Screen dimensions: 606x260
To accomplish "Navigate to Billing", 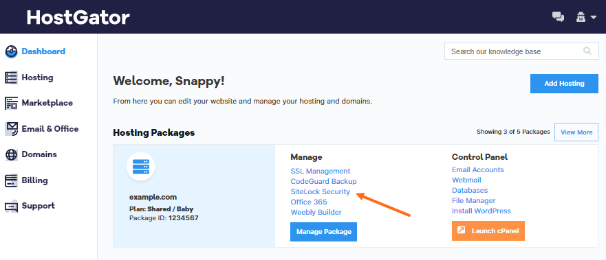I will click(x=35, y=180).
